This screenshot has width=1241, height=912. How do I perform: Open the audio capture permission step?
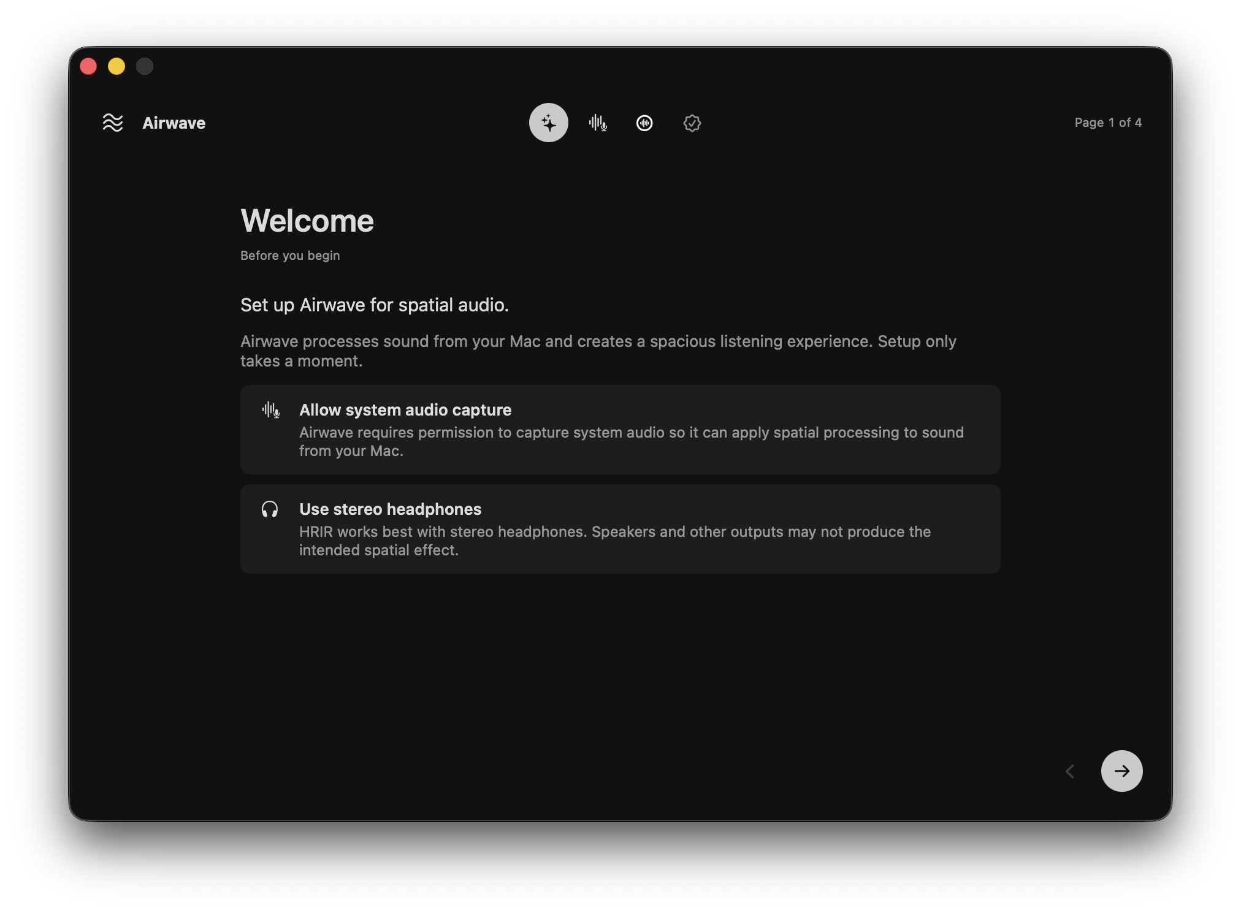tap(597, 123)
